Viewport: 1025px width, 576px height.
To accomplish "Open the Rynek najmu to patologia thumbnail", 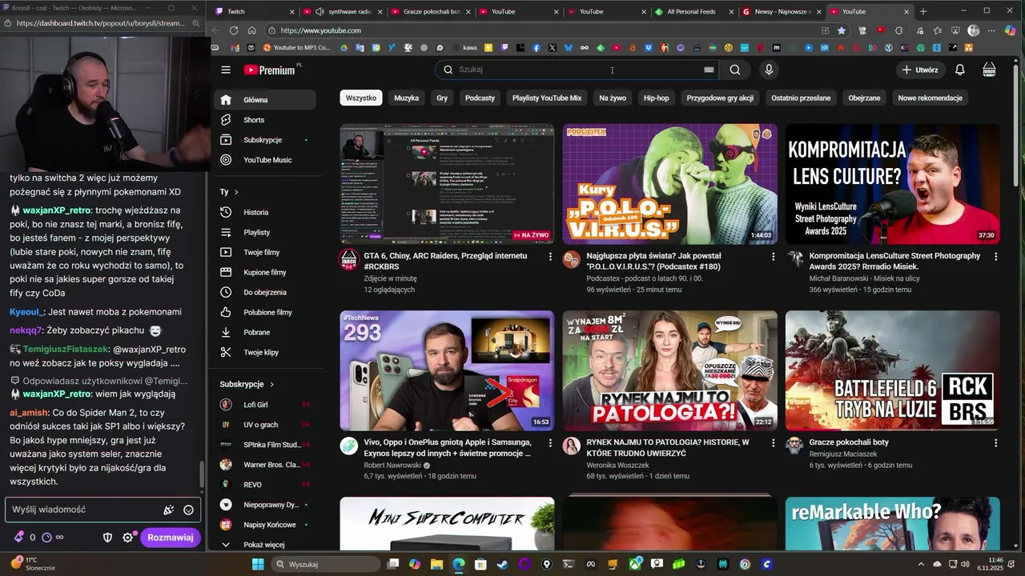I will pyautogui.click(x=669, y=371).
